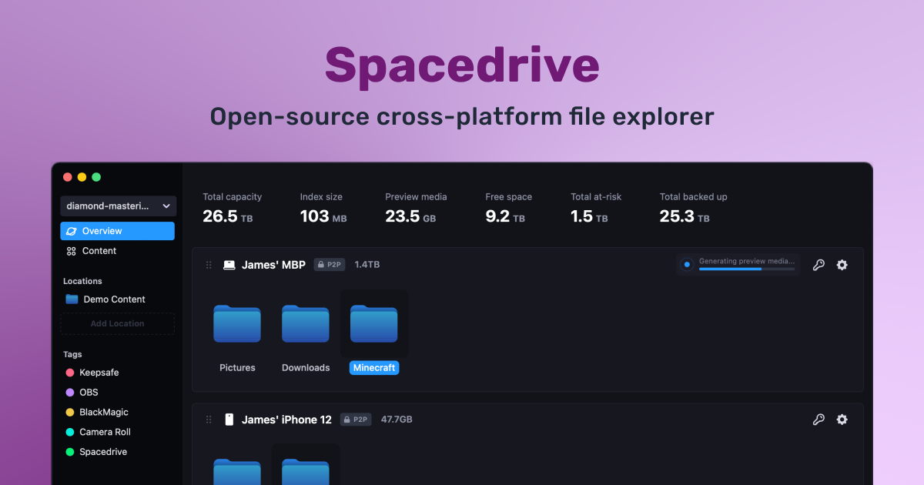Viewport: 924px width, 485px height.
Task: Open key icon on James' MBP row
Action: coord(819,264)
